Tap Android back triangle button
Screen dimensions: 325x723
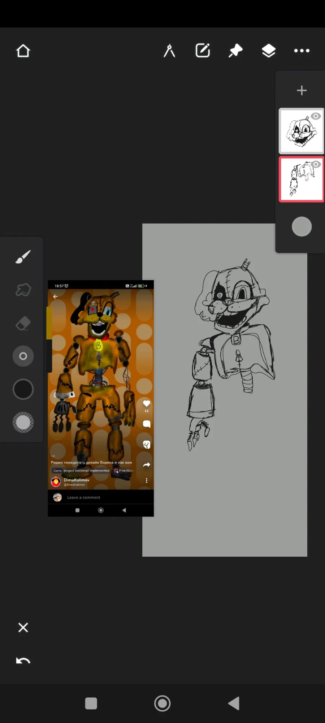[234, 703]
